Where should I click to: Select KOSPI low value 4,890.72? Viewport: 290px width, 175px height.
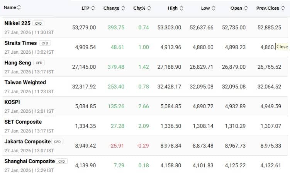pos(203,106)
